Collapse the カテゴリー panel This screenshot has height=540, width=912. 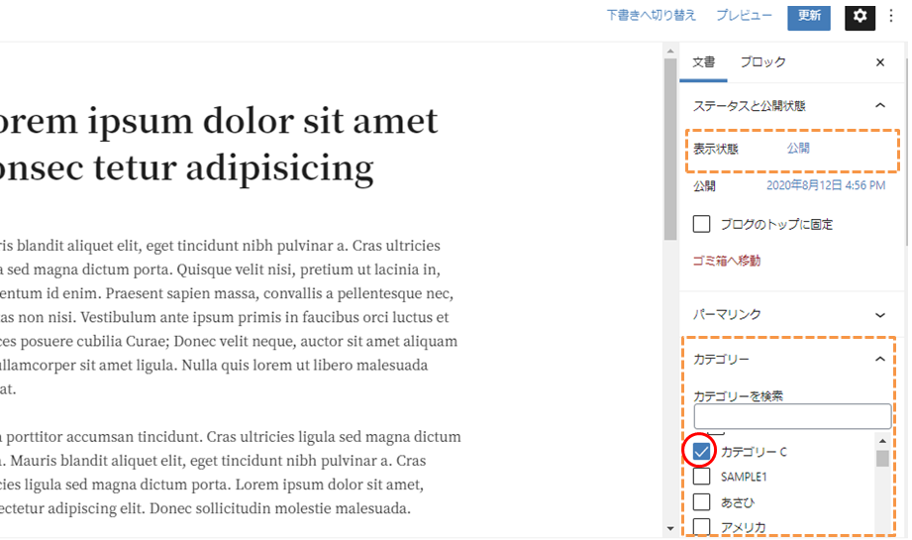(880, 360)
